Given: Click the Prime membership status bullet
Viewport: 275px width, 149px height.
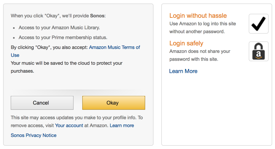Looking at the screenshot, I should click(63, 37).
